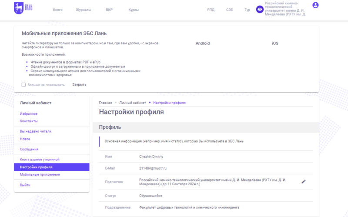Click the 'Профиль' section header

click(x=110, y=127)
